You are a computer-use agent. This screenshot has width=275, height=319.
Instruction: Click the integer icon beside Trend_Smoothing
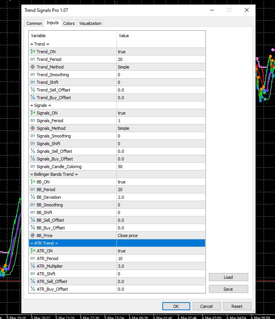tap(33, 75)
